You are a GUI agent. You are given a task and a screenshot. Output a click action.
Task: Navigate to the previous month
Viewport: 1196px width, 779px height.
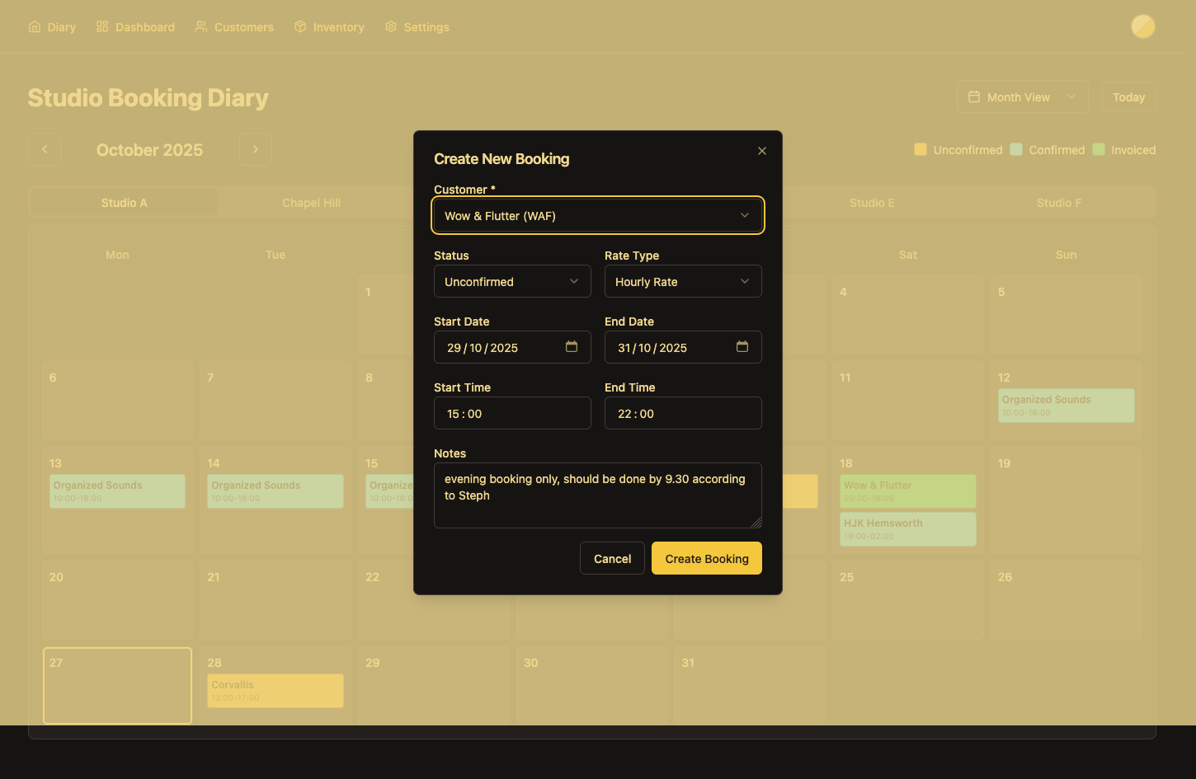[x=45, y=149]
